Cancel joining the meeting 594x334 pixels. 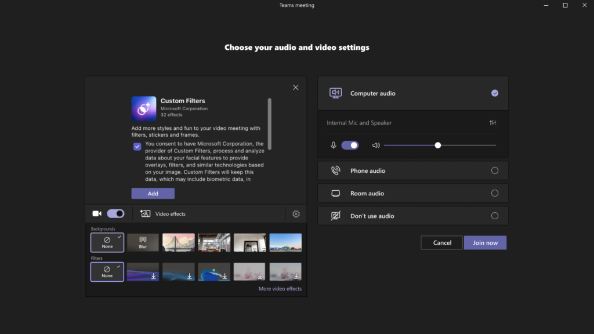click(442, 243)
